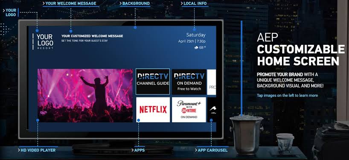The width and height of the screenshot is (349, 160).
Task: Click the YOUR LOGO Resort placeholder
Action: click(x=43, y=42)
